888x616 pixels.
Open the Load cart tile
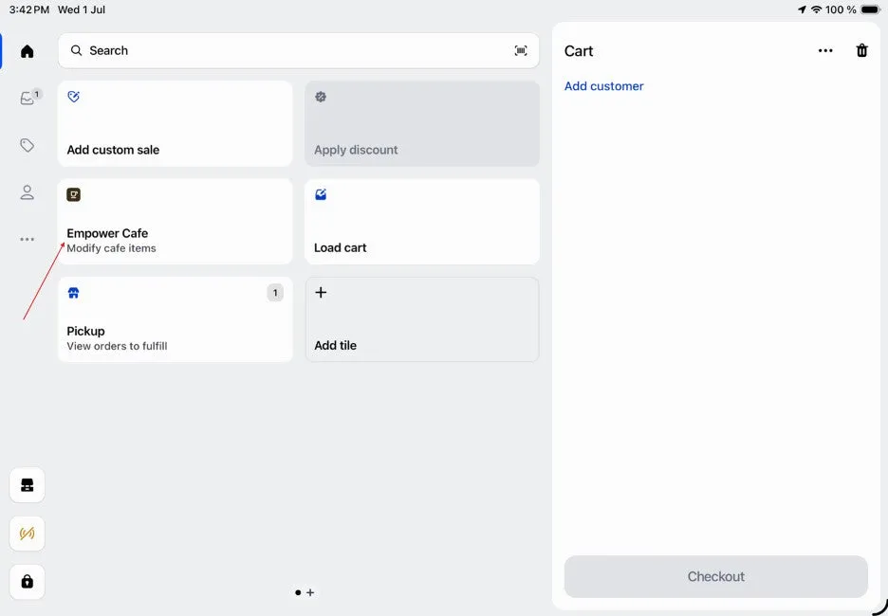click(x=422, y=222)
